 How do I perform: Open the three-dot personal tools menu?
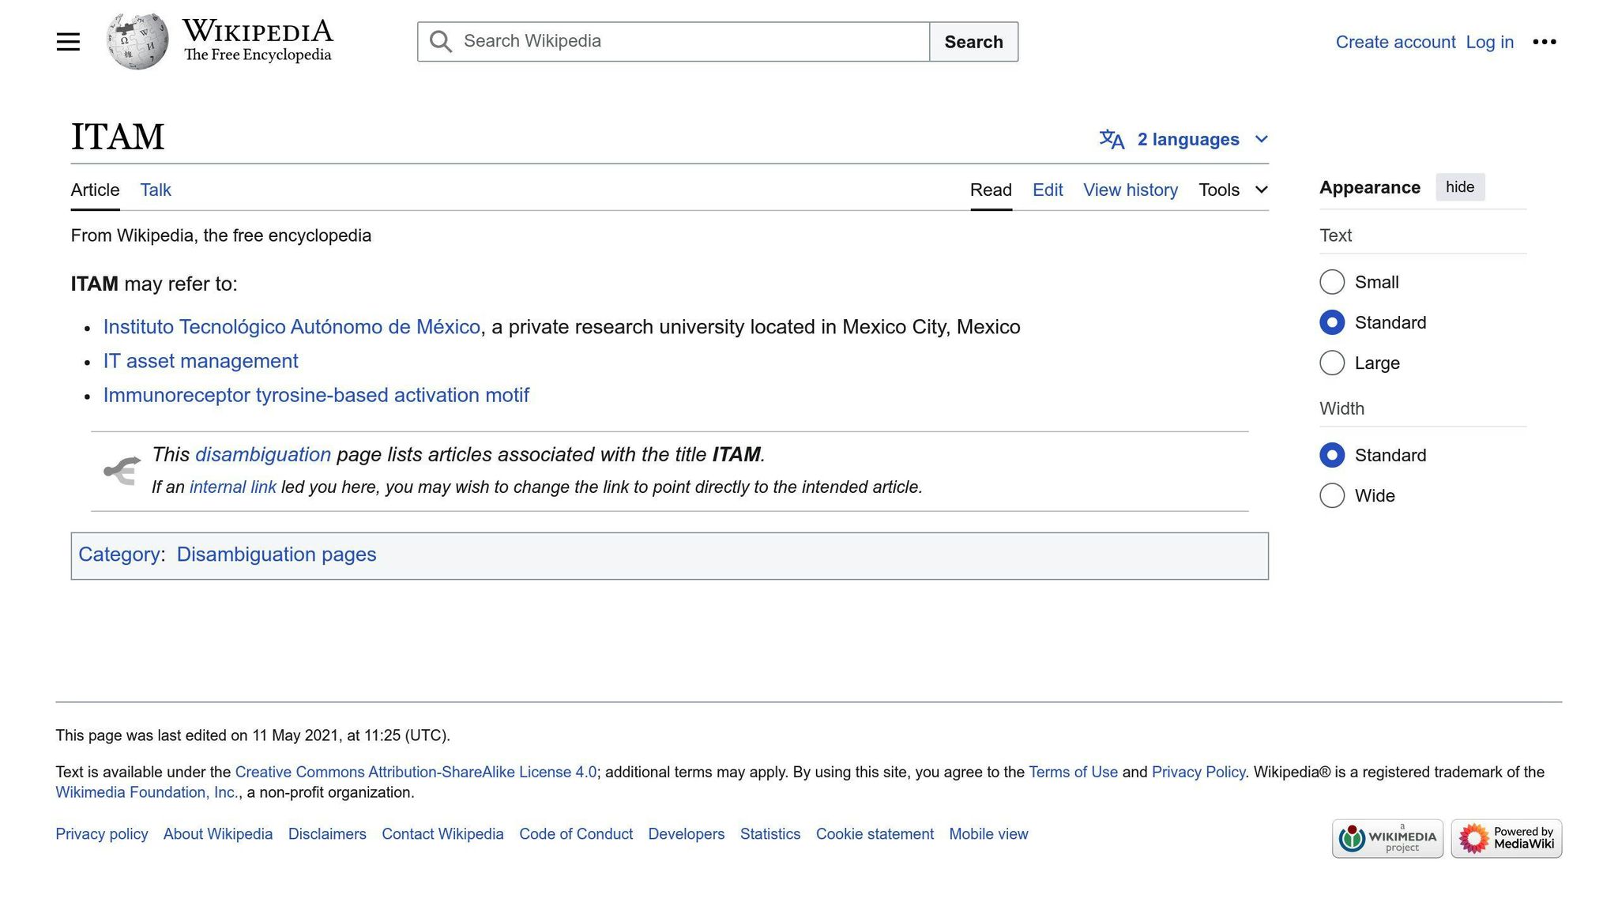pyautogui.click(x=1544, y=42)
